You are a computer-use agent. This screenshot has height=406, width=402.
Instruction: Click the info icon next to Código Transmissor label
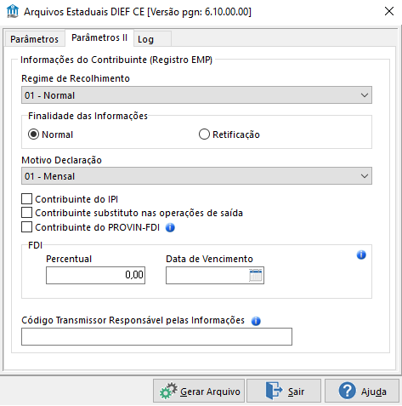[256, 321]
